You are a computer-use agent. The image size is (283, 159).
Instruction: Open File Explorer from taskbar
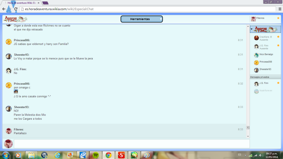(x=31, y=155)
